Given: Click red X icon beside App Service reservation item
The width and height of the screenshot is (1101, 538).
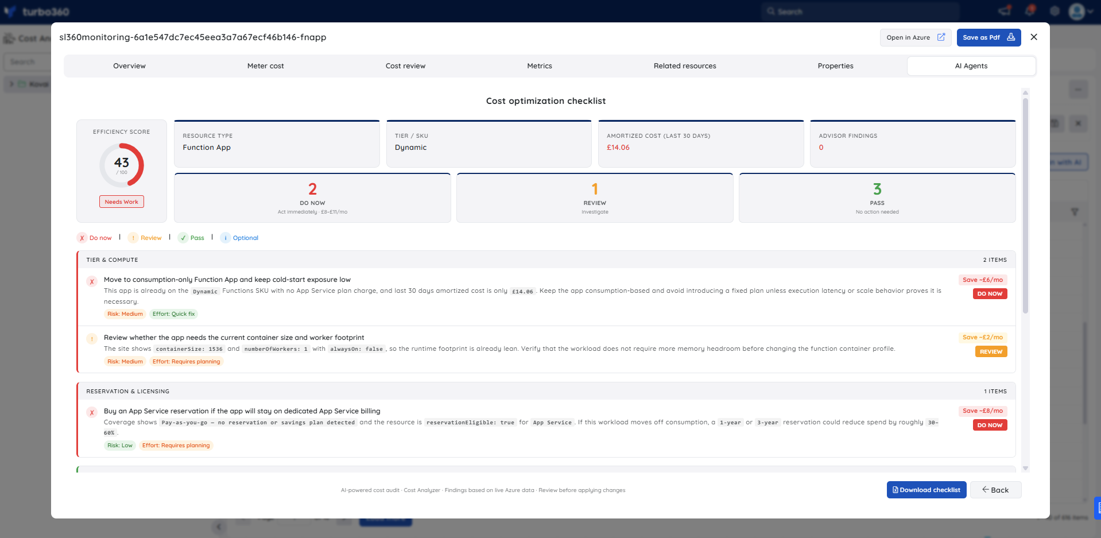Looking at the screenshot, I should click(92, 412).
